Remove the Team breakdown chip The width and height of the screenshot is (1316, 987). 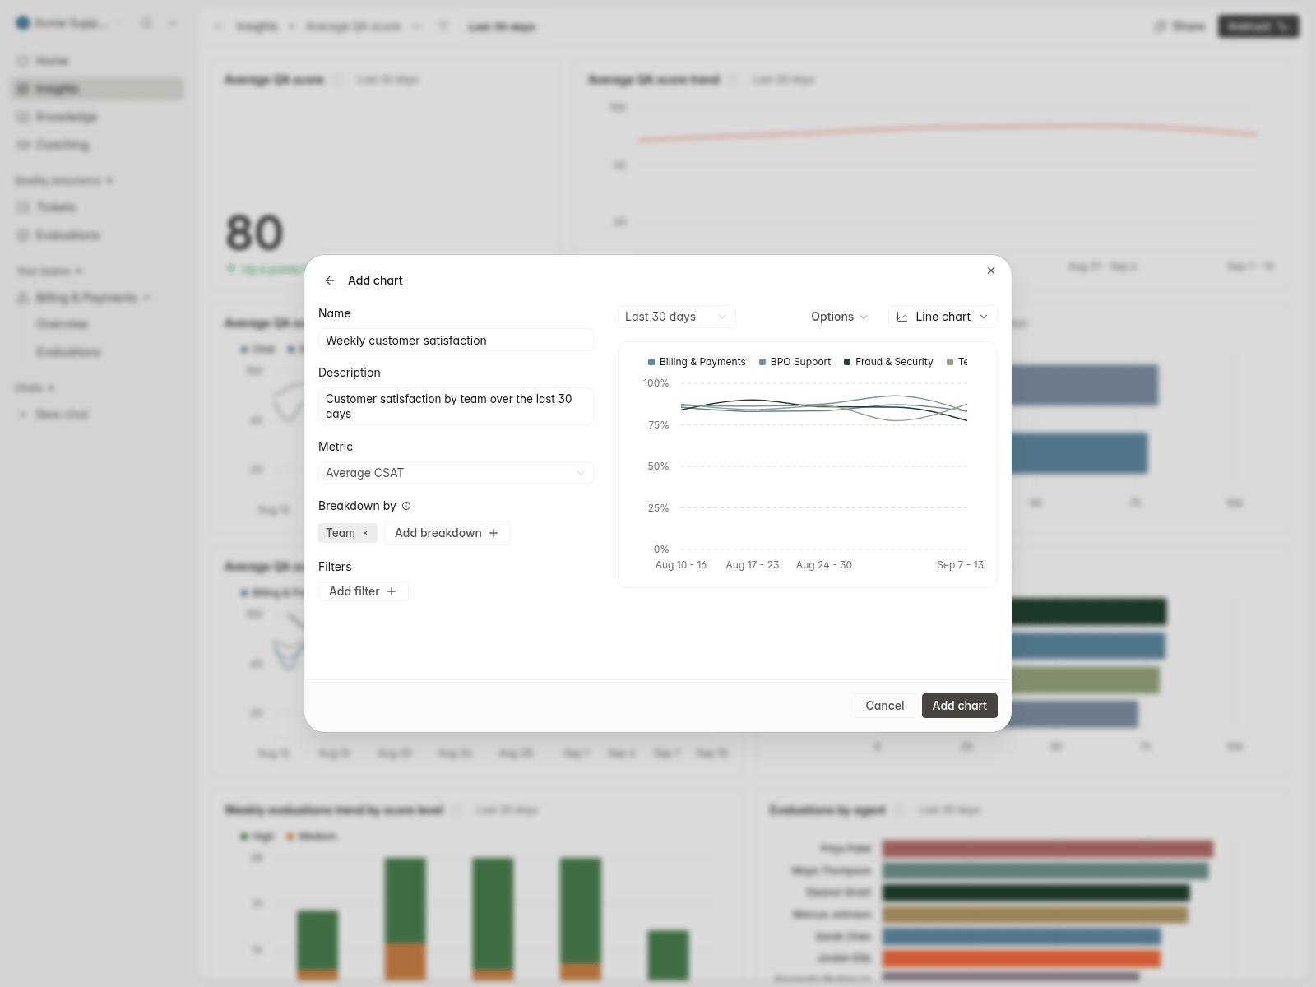[x=365, y=533]
